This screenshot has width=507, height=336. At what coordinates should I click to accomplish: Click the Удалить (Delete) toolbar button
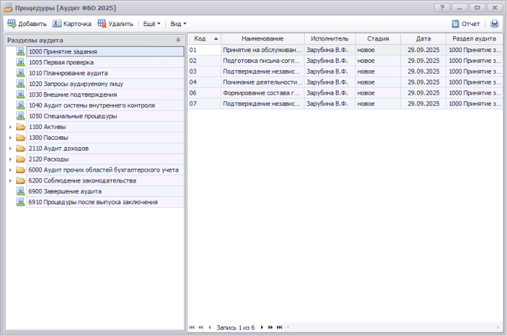115,24
